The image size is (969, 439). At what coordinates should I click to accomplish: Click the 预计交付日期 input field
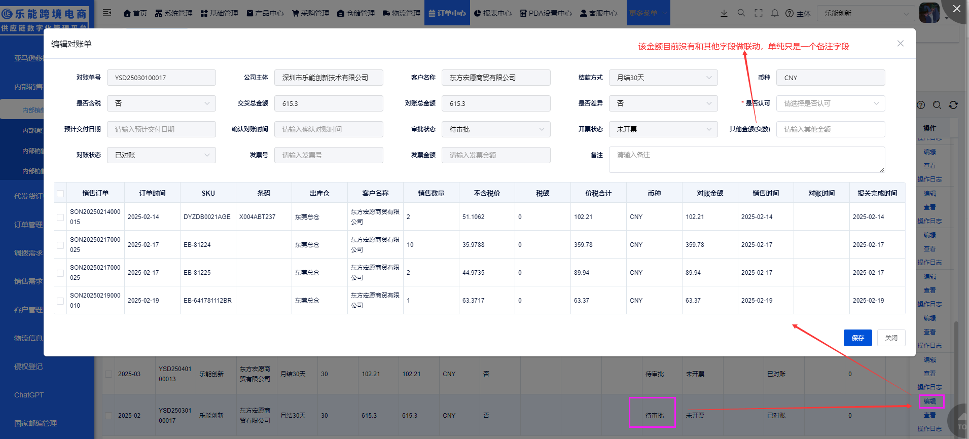pos(161,129)
